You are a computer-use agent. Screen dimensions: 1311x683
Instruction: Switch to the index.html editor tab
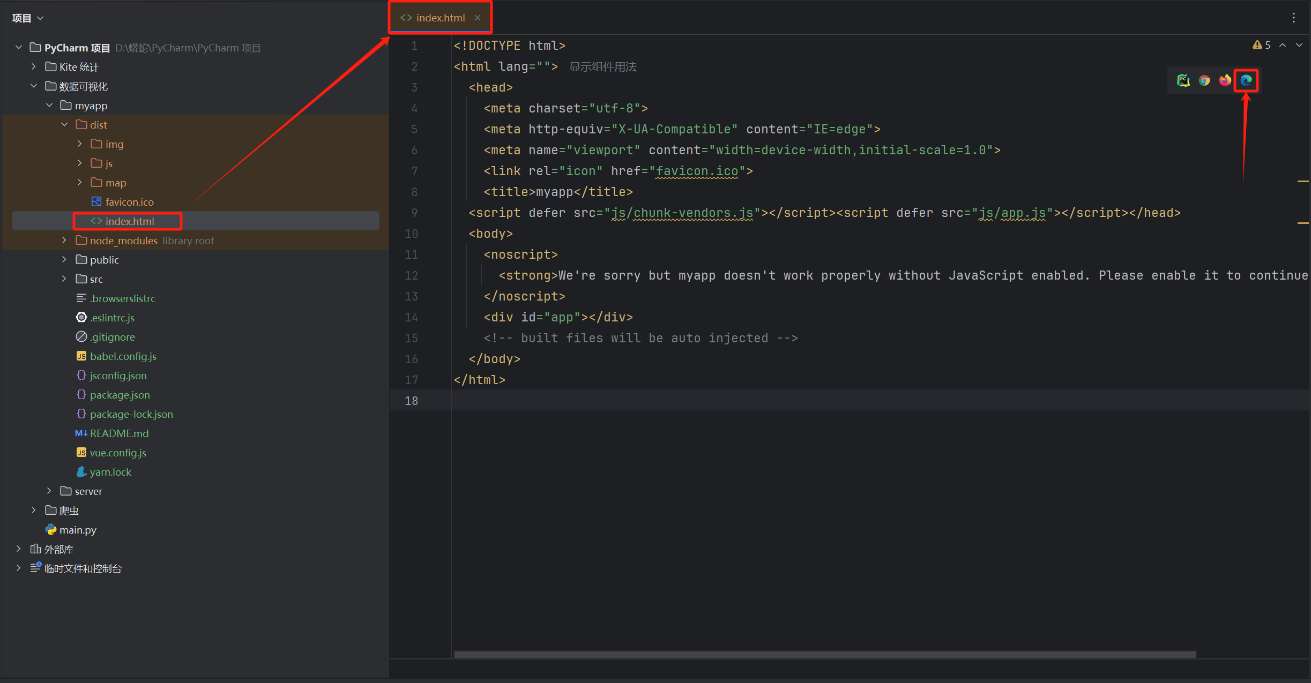coord(440,18)
